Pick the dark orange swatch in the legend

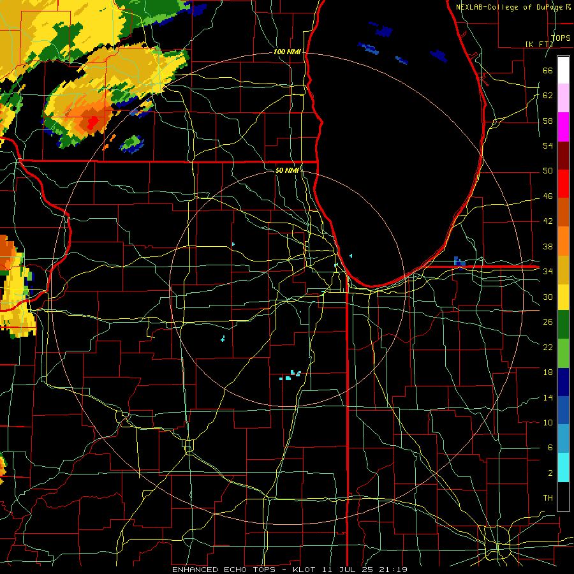click(563, 212)
